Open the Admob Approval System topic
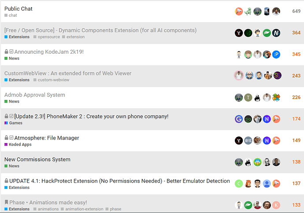 35,95
